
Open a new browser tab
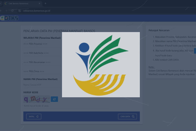(x=46, y=3)
